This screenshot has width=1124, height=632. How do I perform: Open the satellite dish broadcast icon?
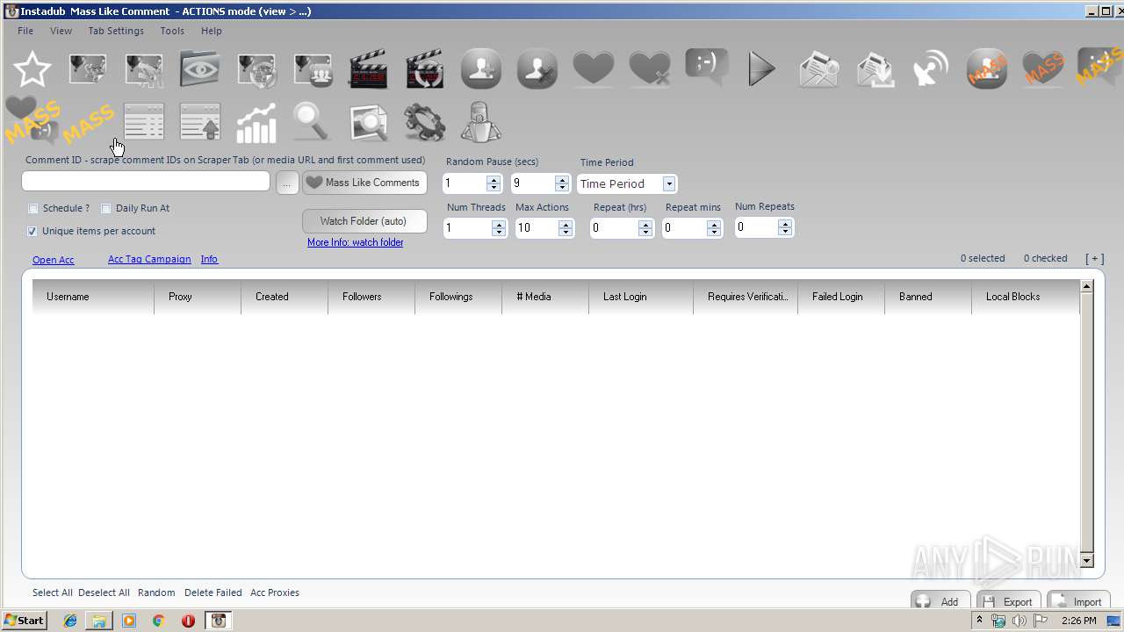click(931, 69)
